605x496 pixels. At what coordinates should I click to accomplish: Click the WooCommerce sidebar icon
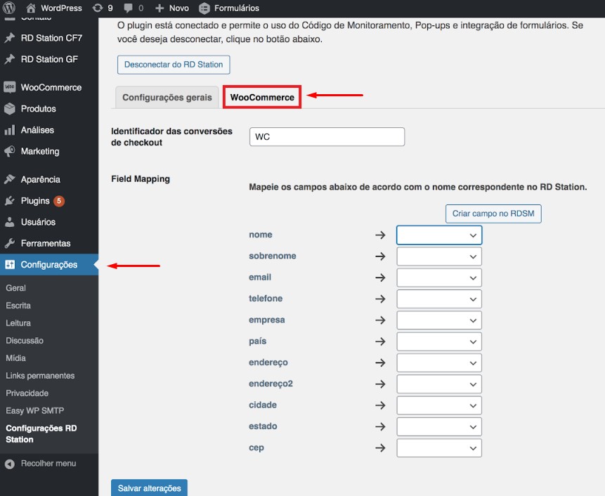tap(10, 87)
